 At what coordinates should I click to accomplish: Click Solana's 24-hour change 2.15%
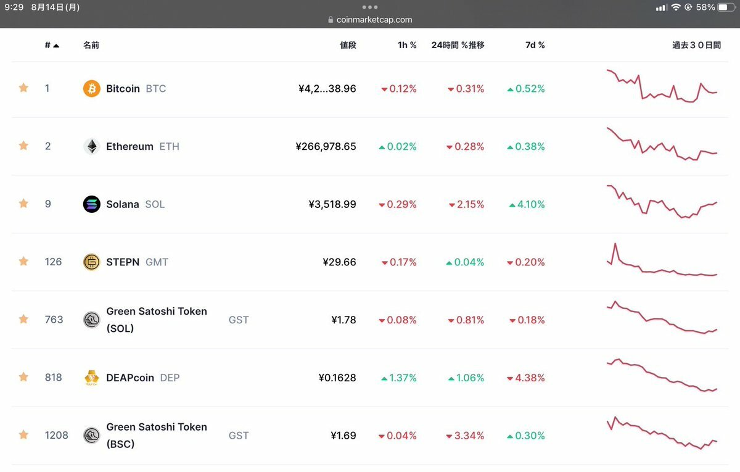[467, 204]
